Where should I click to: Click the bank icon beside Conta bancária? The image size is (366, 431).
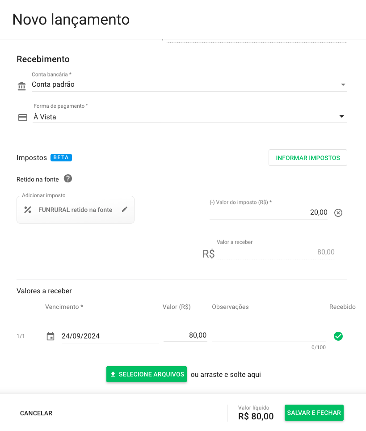[21, 86]
